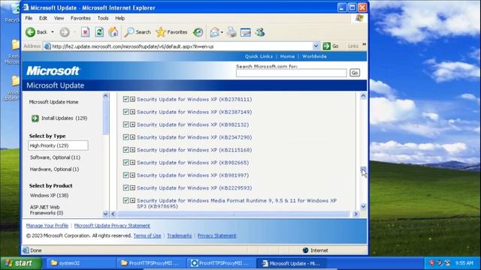Viewport: 481px width, 270px height.
Task: Click the green Install Updates arrow icon
Action: [x=35, y=118]
